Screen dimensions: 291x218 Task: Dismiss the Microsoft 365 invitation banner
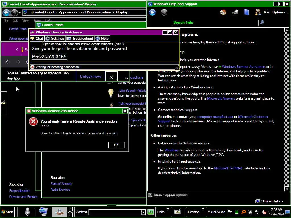111,77
